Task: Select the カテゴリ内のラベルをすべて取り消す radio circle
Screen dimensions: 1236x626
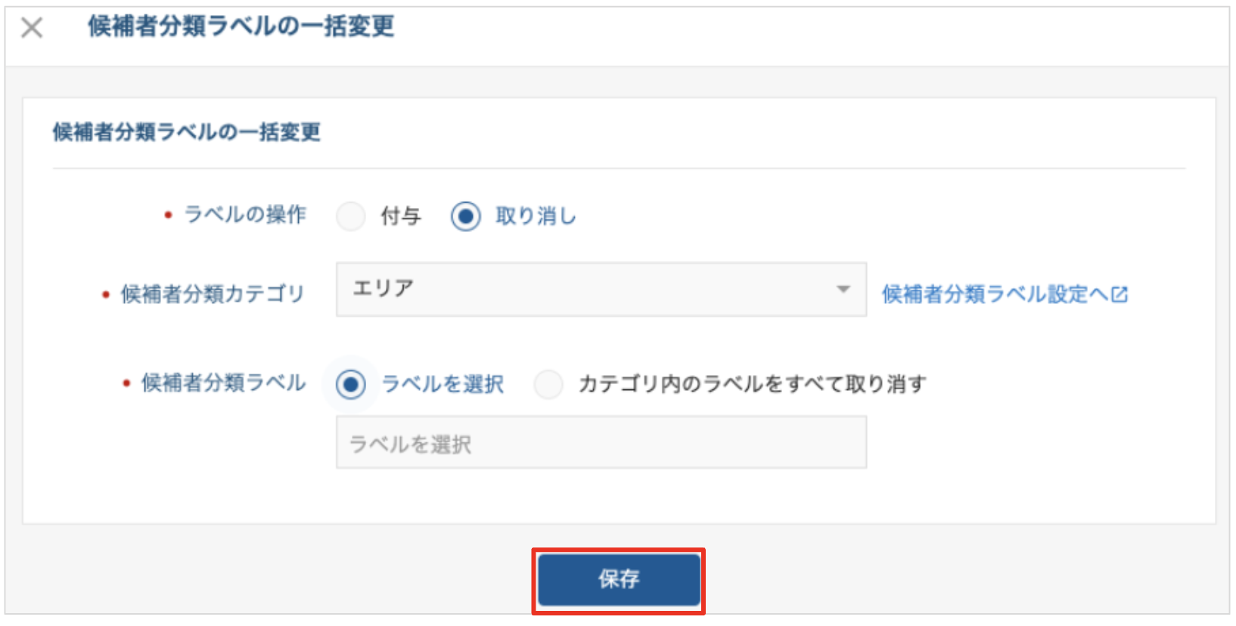Action: (548, 384)
